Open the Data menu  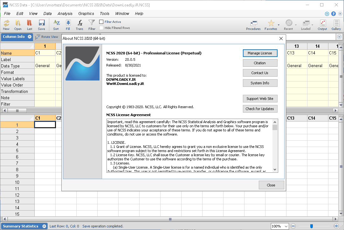pyautogui.click(x=47, y=14)
